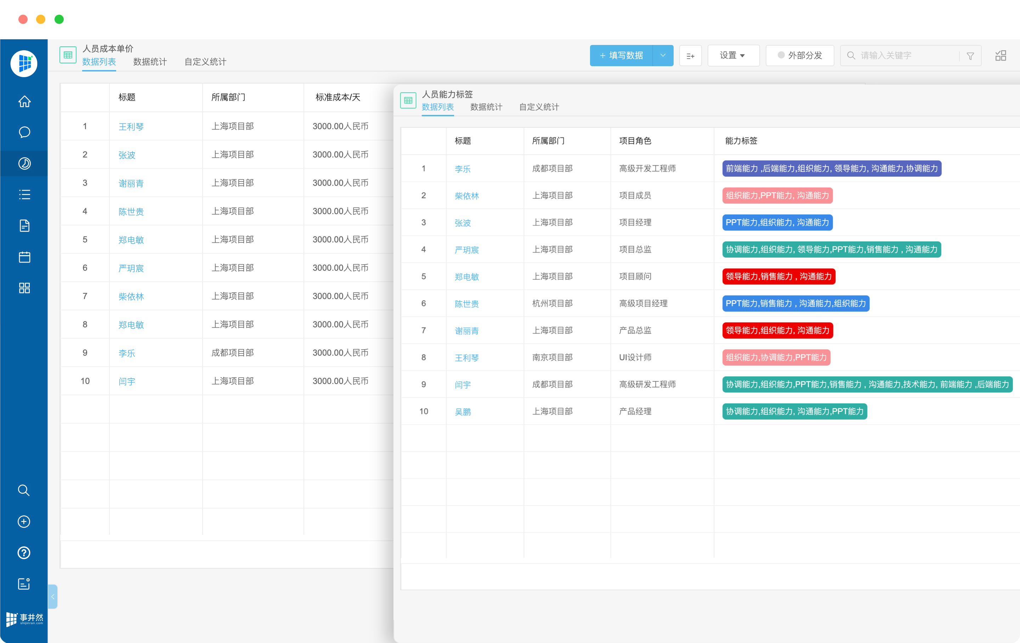Open the chat bubble icon in sidebar

[24, 132]
